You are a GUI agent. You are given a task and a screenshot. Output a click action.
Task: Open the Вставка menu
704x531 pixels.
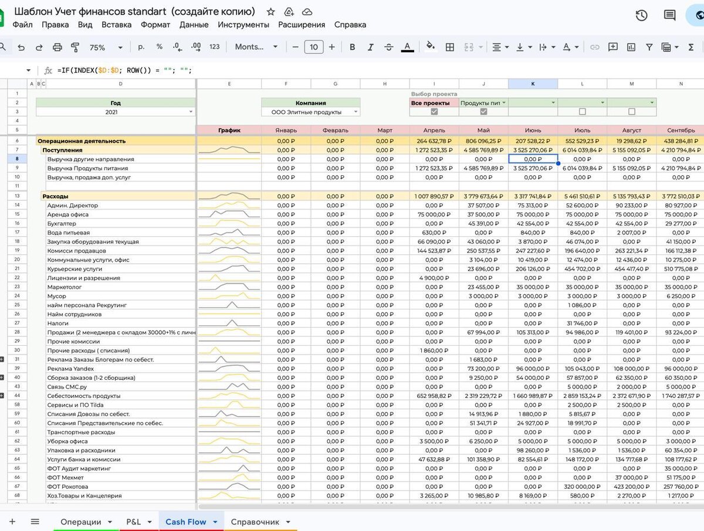(x=116, y=25)
